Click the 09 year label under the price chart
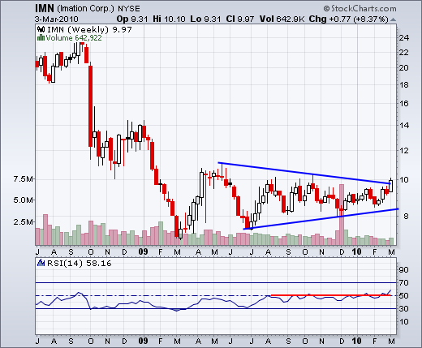This screenshot has width=422, height=348. (x=144, y=251)
